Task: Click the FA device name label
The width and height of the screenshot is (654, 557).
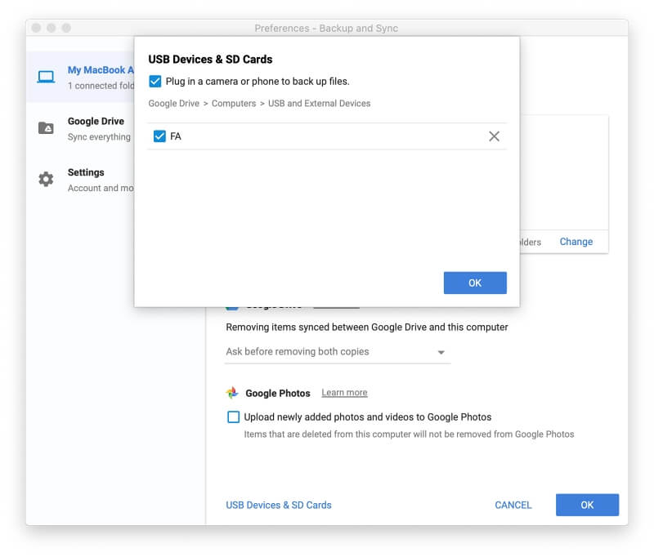Action: 176,136
